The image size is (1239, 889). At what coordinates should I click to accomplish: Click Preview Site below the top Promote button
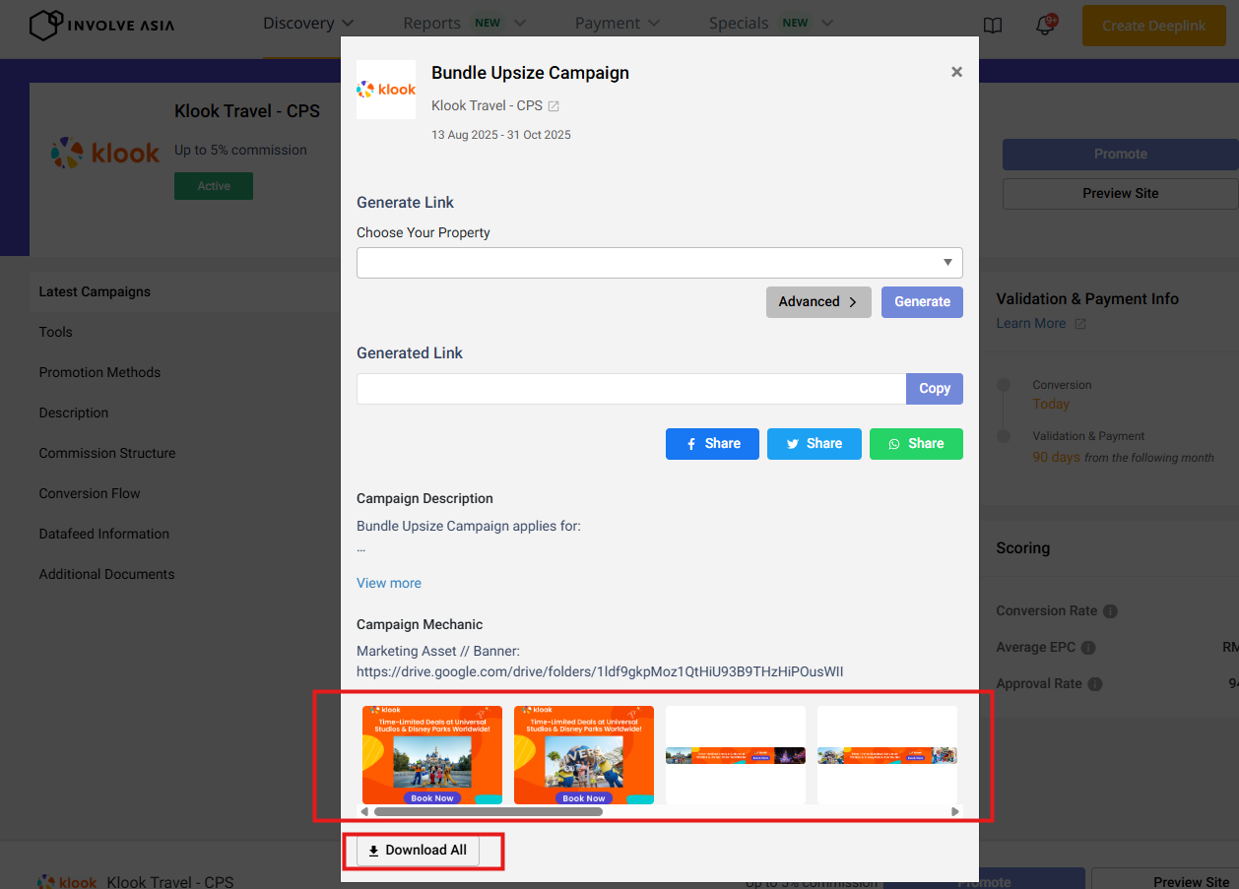point(1121,194)
